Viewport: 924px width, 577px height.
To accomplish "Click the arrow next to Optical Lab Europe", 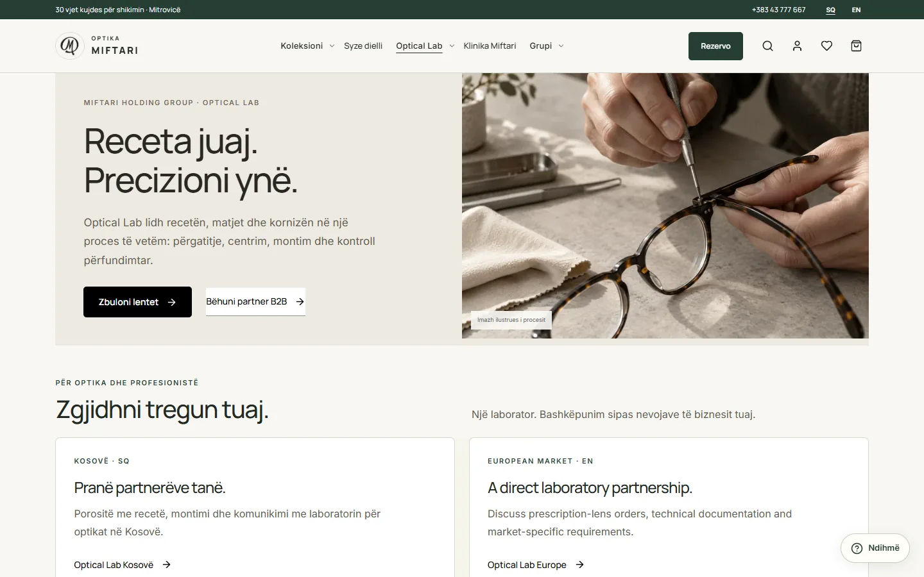I will [x=580, y=565].
